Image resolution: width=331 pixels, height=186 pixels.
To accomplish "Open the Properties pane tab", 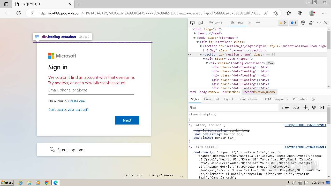I will pos(300,99).
